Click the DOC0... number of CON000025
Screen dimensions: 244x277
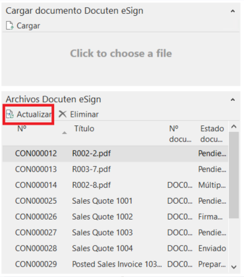pos(180,201)
